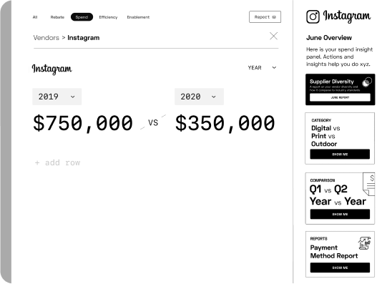The width and height of the screenshot is (387, 284).
Task: Click the Supplier Diversity pie chart icon
Action: coord(367,82)
